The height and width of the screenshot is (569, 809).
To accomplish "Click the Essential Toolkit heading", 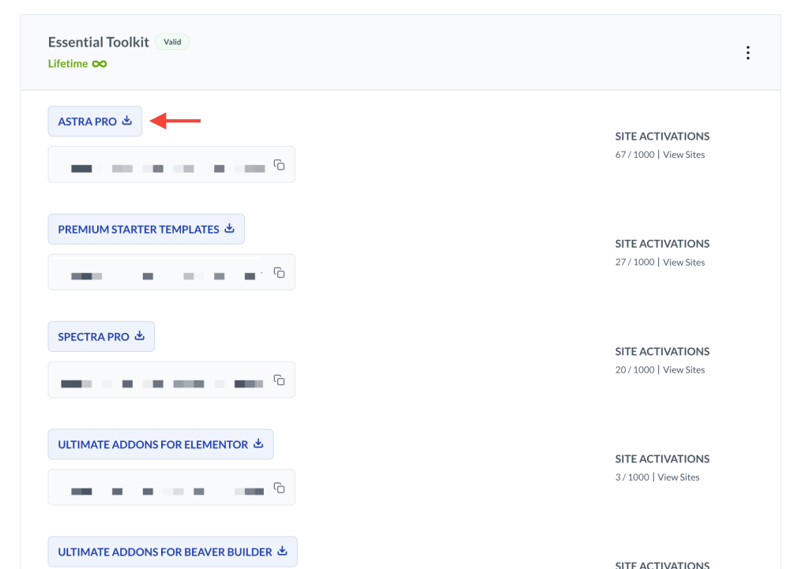I will (x=98, y=42).
